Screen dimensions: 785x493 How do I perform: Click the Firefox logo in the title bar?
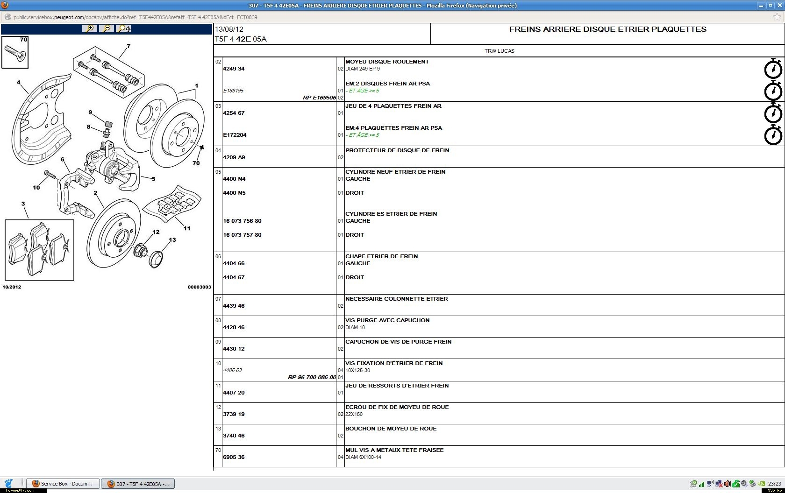click(x=4, y=5)
